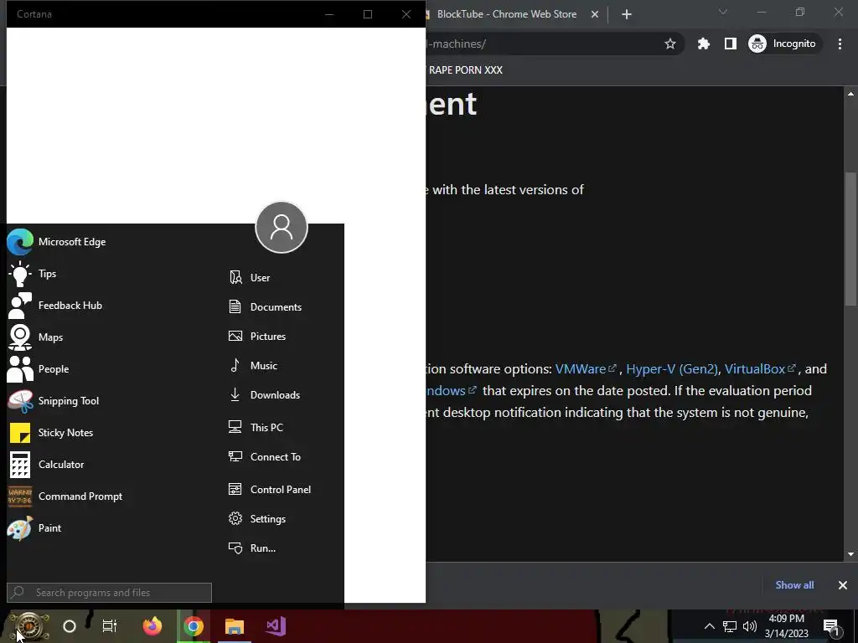858x643 pixels.
Task: Click the Chrome page vertical scrollbar thumb
Action: [850, 239]
